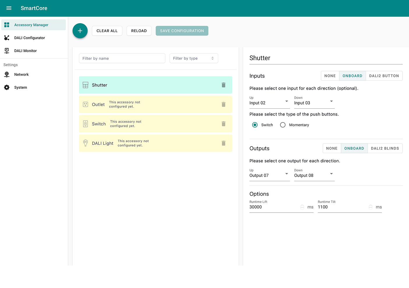409x288 pixels.
Task: Expand the Filter by type dropdown
Action: point(194,58)
